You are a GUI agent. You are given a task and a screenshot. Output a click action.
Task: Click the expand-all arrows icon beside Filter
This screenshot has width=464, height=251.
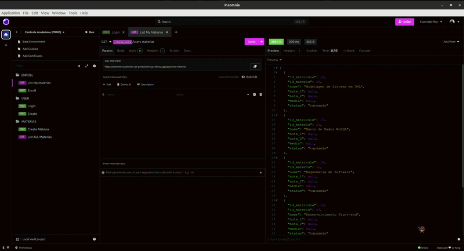(86, 66)
